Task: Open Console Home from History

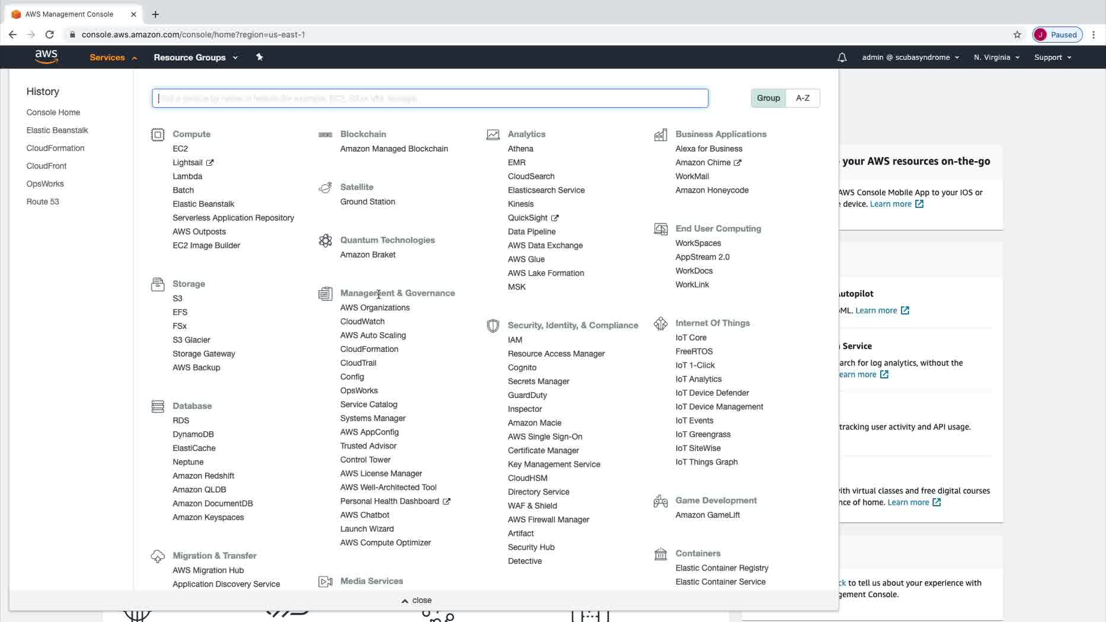Action: pos(53,113)
